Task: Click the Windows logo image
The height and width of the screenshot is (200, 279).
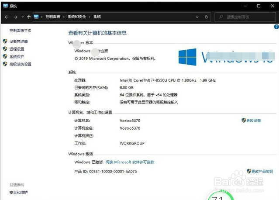Action: [x=187, y=57]
